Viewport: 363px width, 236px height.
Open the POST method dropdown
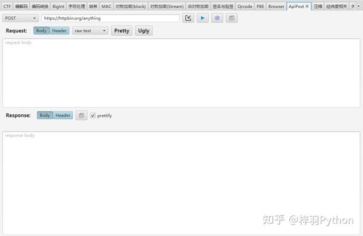click(x=21, y=18)
